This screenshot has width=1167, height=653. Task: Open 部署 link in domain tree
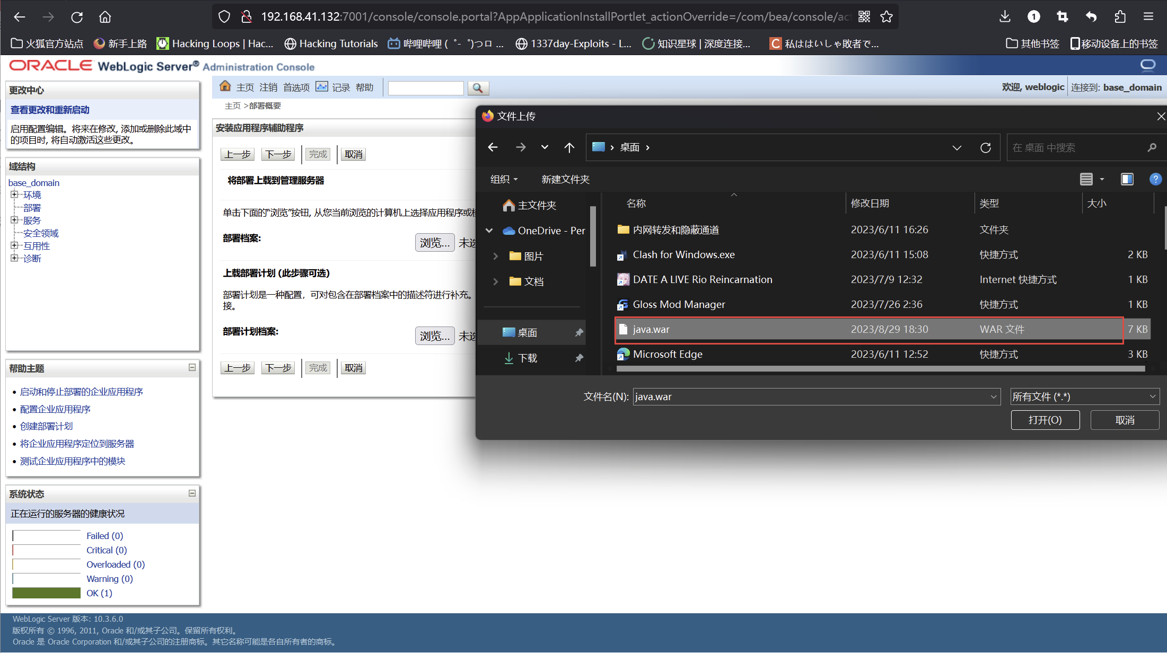pos(32,208)
